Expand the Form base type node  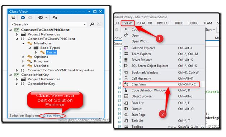click(36, 52)
